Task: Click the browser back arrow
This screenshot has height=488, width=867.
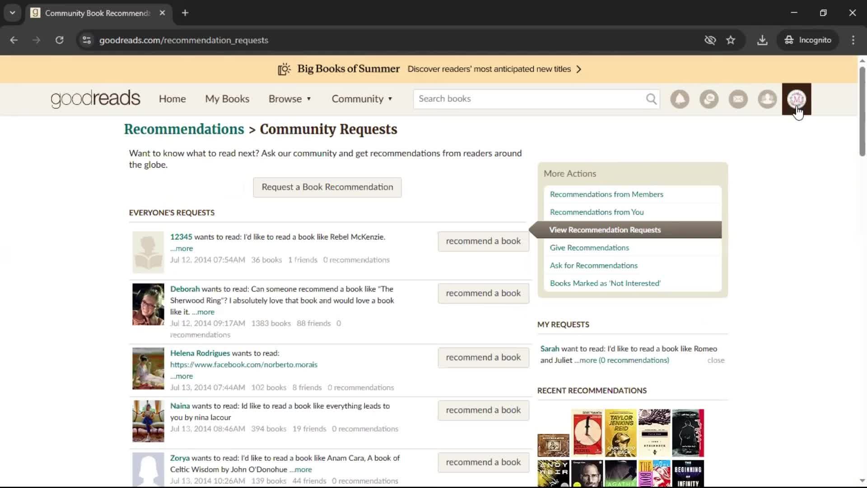Action: (14, 40)
